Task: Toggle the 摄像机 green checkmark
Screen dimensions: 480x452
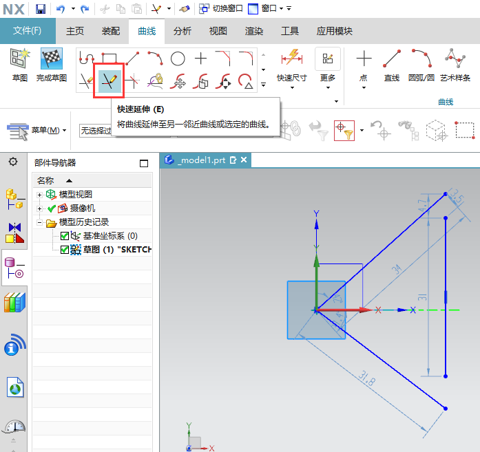Action: pos(52,208)
